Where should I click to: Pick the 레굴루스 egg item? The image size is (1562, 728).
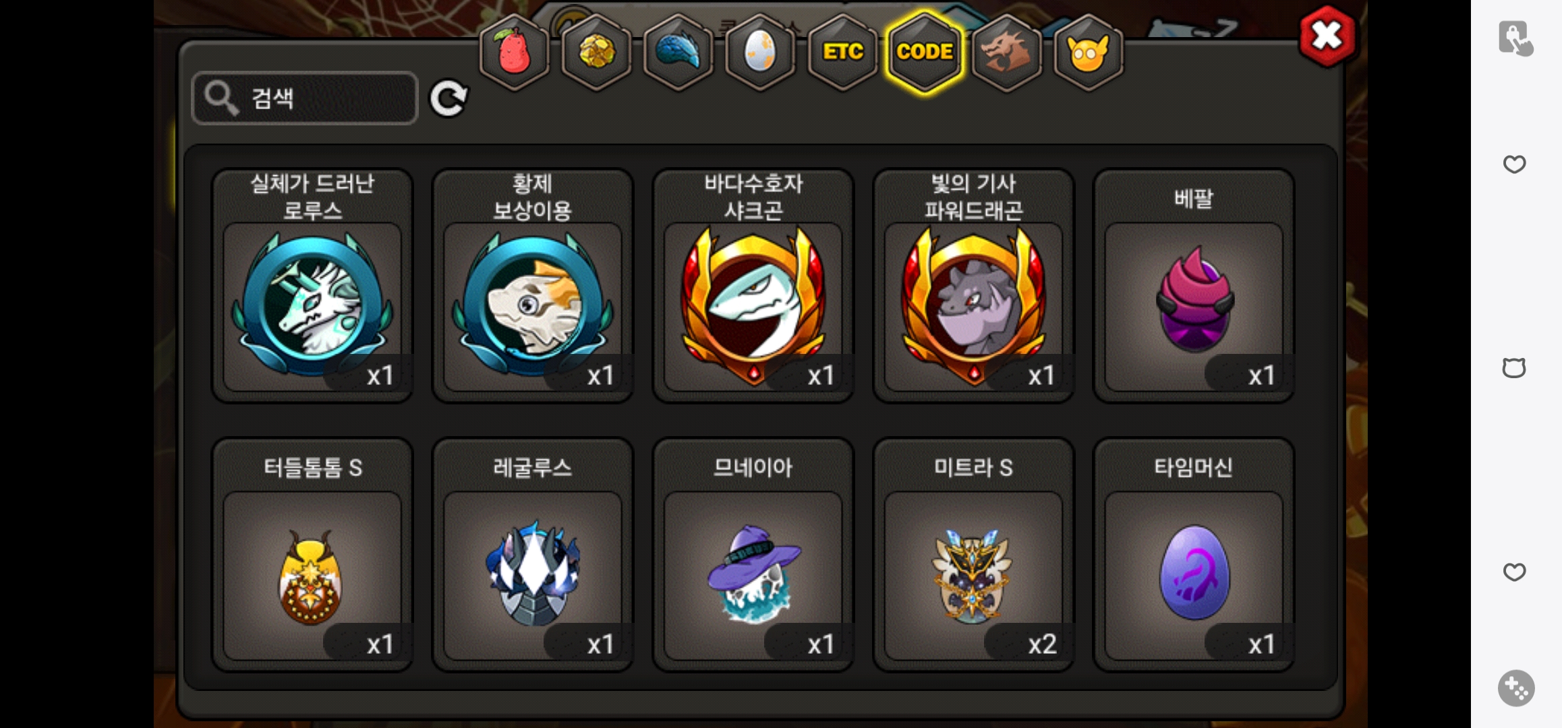click(x=533, y=555)
